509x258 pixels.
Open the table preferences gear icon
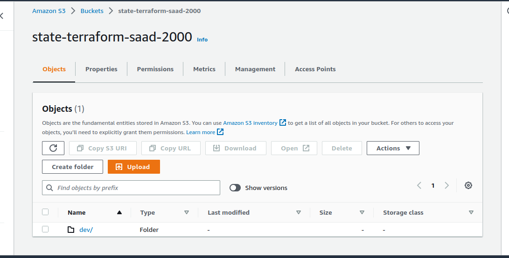click(x=468, y=185)
